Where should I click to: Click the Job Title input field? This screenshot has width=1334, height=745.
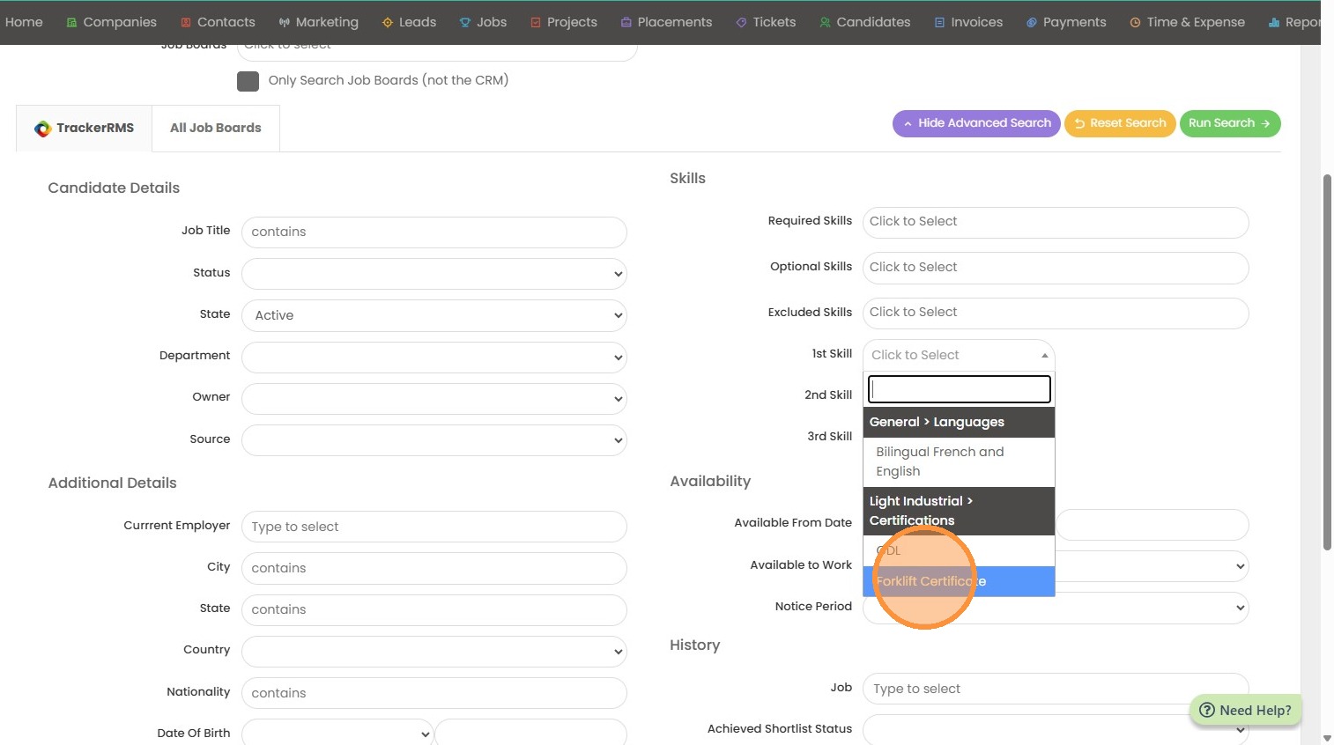[x=434, y=232]
